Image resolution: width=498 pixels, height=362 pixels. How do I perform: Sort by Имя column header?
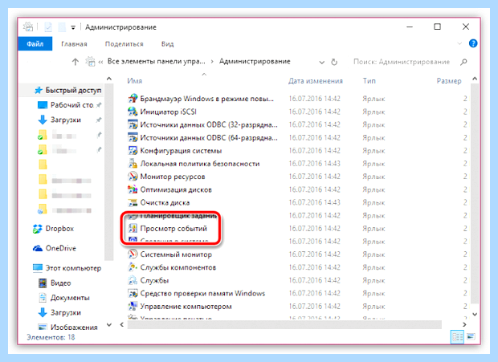[135, 81]
